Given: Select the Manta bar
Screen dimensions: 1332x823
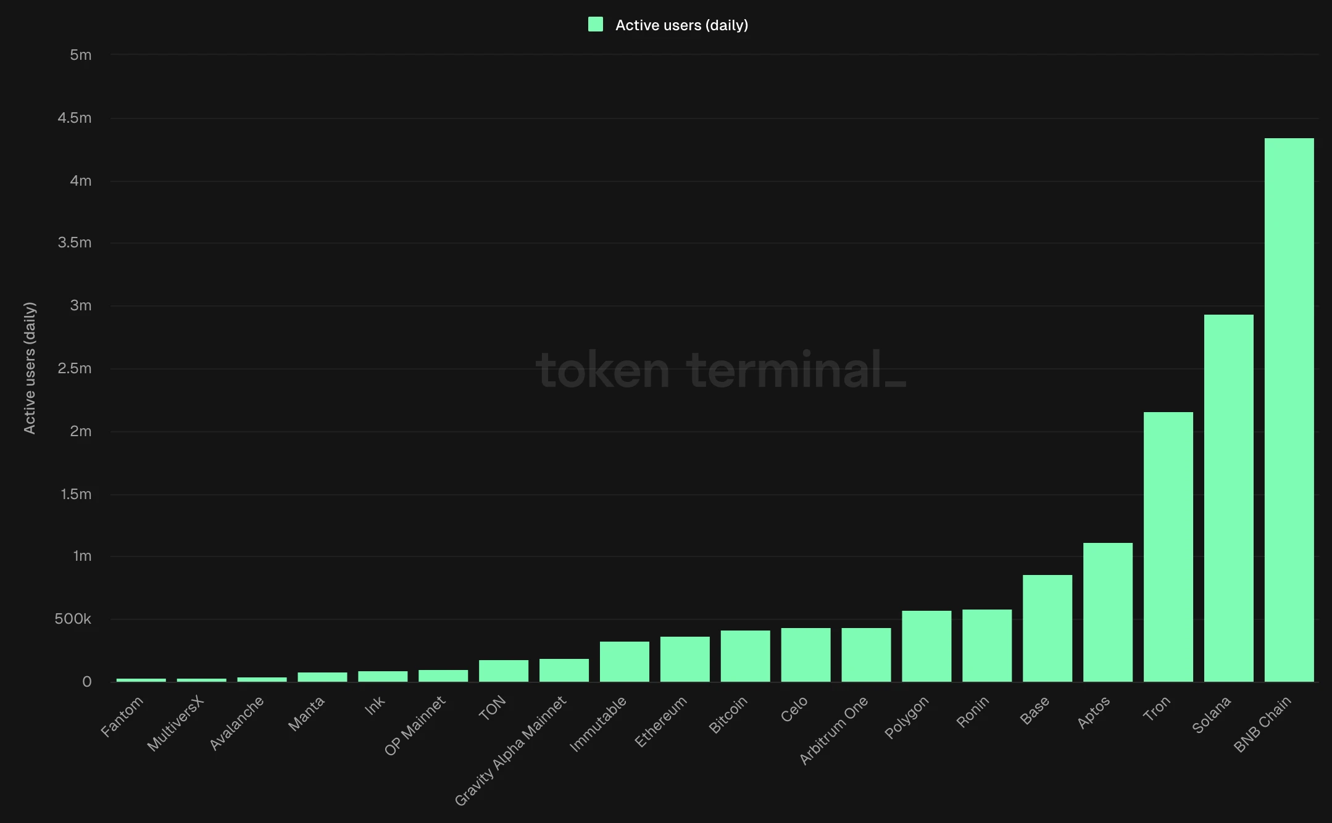Looking at the screenshot, I should 322,677.
